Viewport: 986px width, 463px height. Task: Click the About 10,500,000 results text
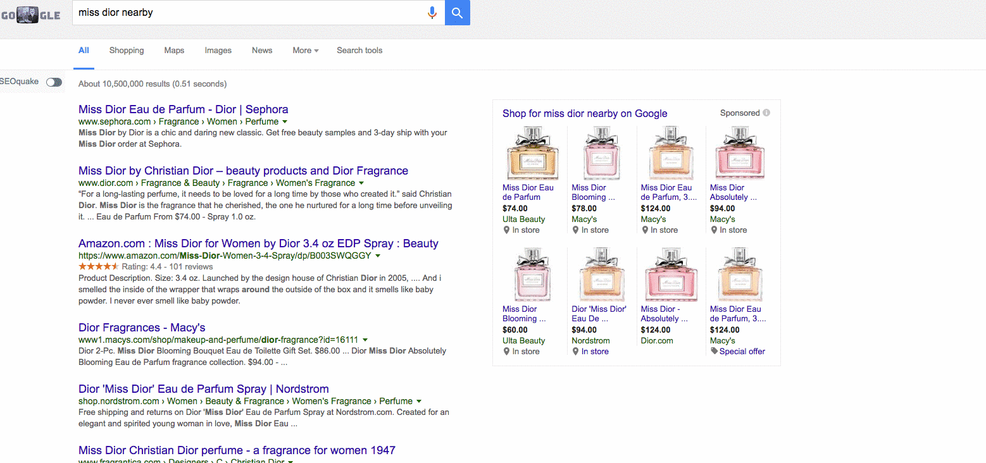[153, 83]
